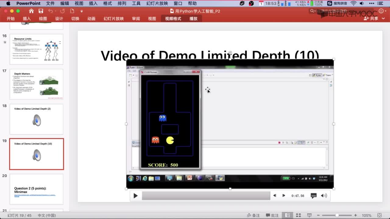Open the PowerPoint application menu
Viewport: 390px width, 219px height.
(28, 3)
